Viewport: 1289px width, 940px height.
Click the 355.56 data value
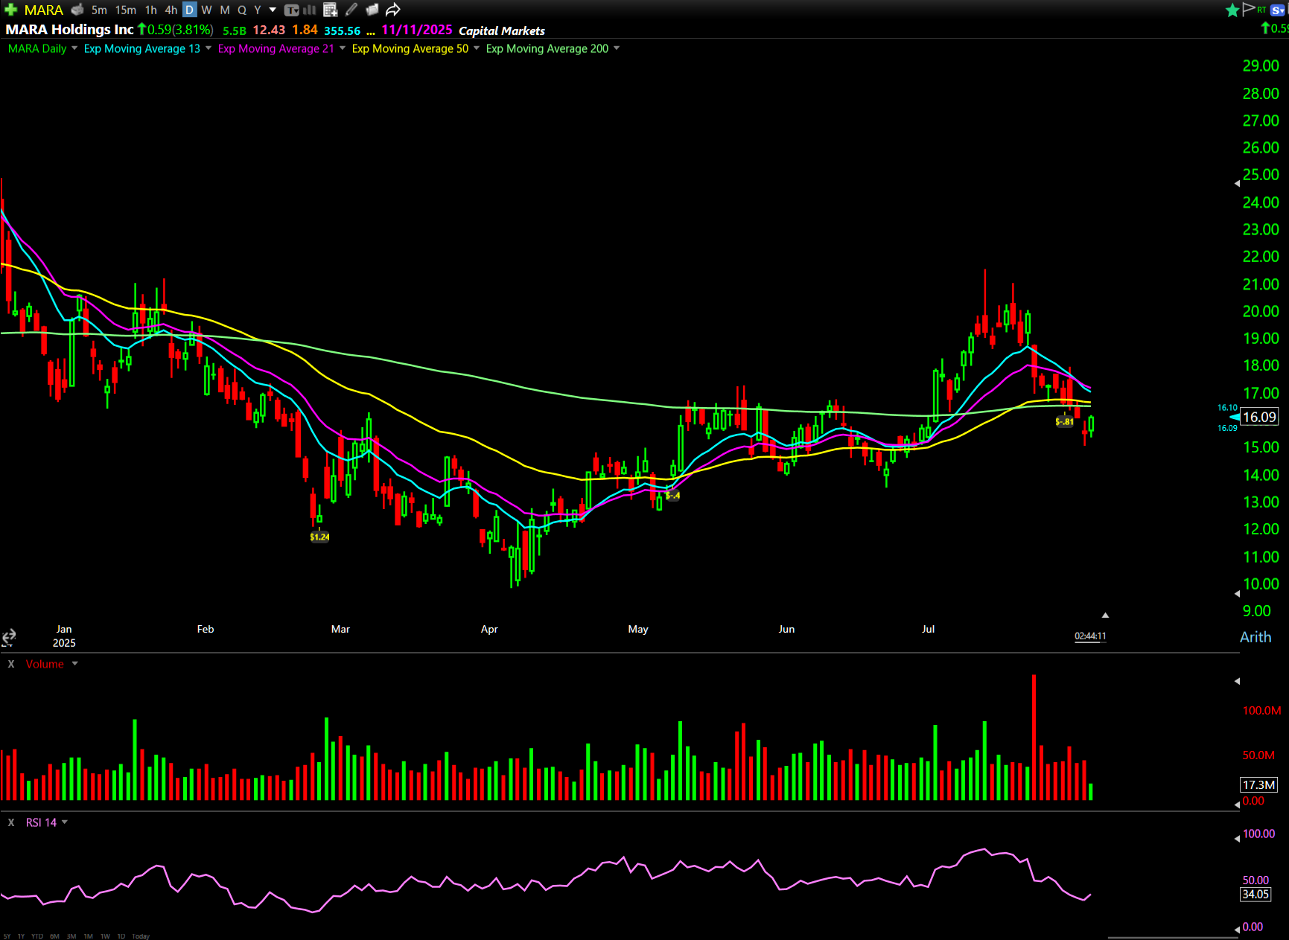[x=342, y=31]
